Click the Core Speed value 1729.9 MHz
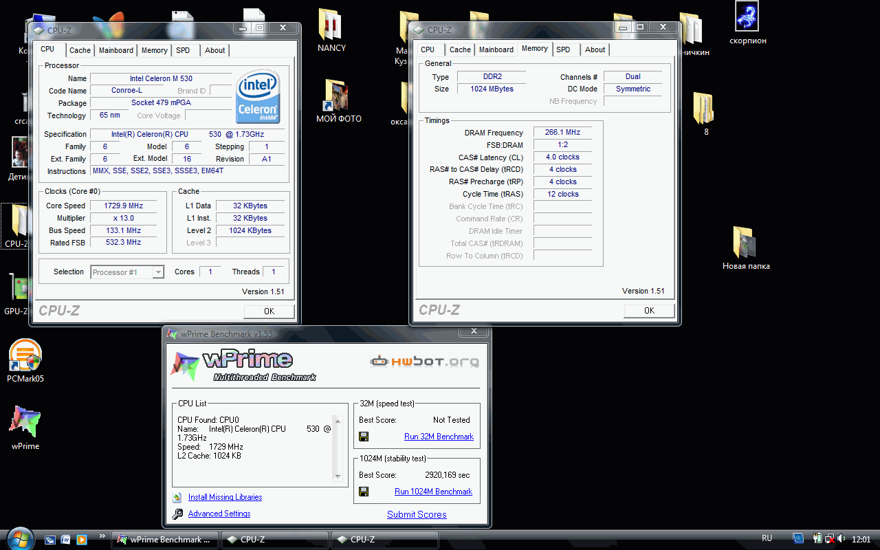The image size is (880, 550). [123, 206]
